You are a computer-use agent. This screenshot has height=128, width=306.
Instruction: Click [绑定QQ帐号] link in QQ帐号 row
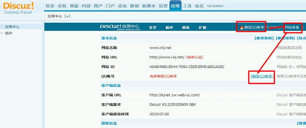[262, 76]
